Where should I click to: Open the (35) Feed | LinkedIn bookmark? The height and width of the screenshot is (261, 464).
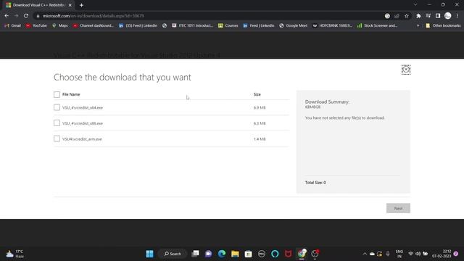(138, 26)
